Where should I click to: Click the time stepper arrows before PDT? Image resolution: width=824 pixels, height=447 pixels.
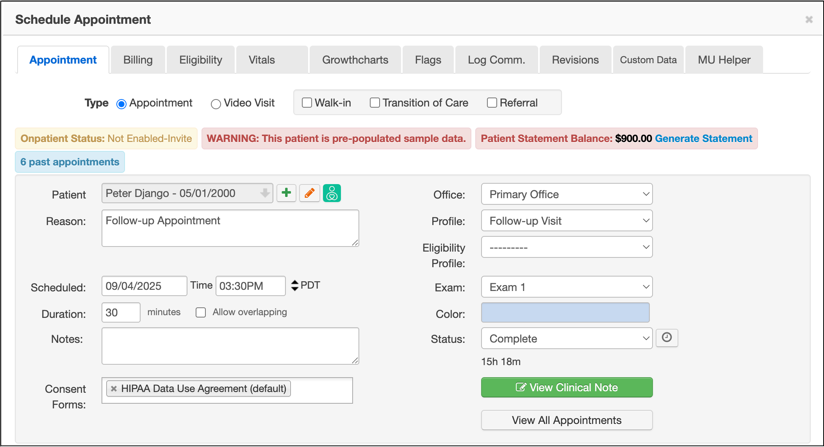pyautogui.click(x=294, y=286)
